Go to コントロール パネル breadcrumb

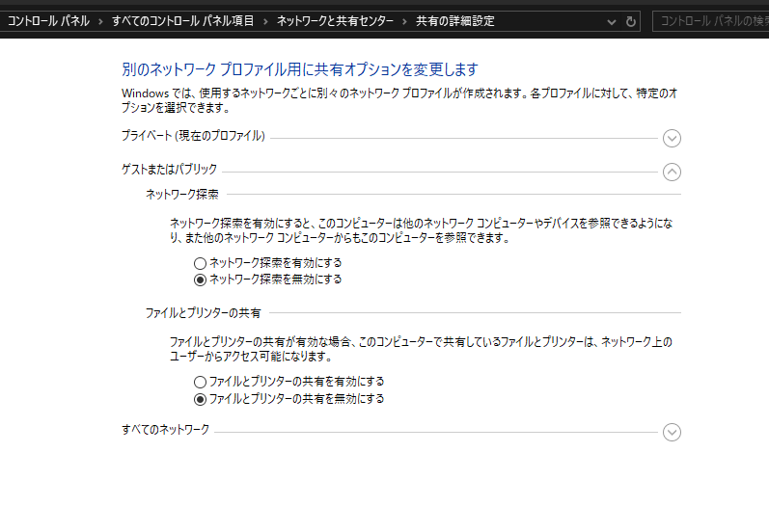point(48,21)
